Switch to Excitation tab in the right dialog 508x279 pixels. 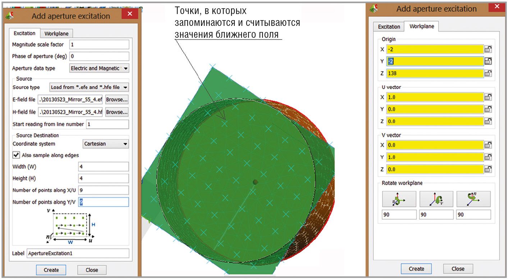click(x=389, y=27)
